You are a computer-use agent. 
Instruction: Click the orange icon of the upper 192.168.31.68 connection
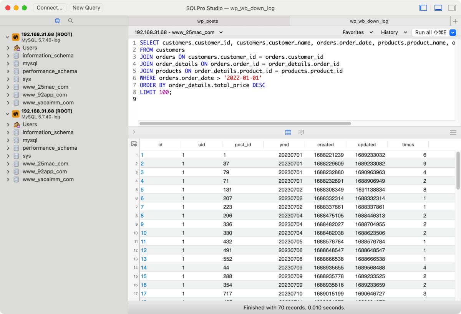[x=16, y=37]
